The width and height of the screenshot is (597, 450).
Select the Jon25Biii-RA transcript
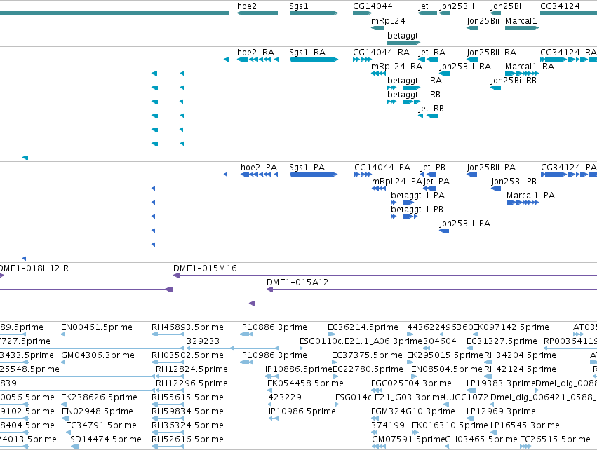[444, 74]
